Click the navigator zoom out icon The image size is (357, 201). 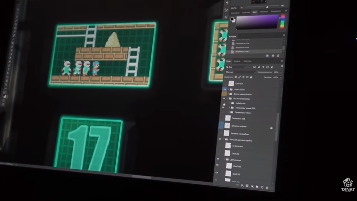[x=242, y=8]
